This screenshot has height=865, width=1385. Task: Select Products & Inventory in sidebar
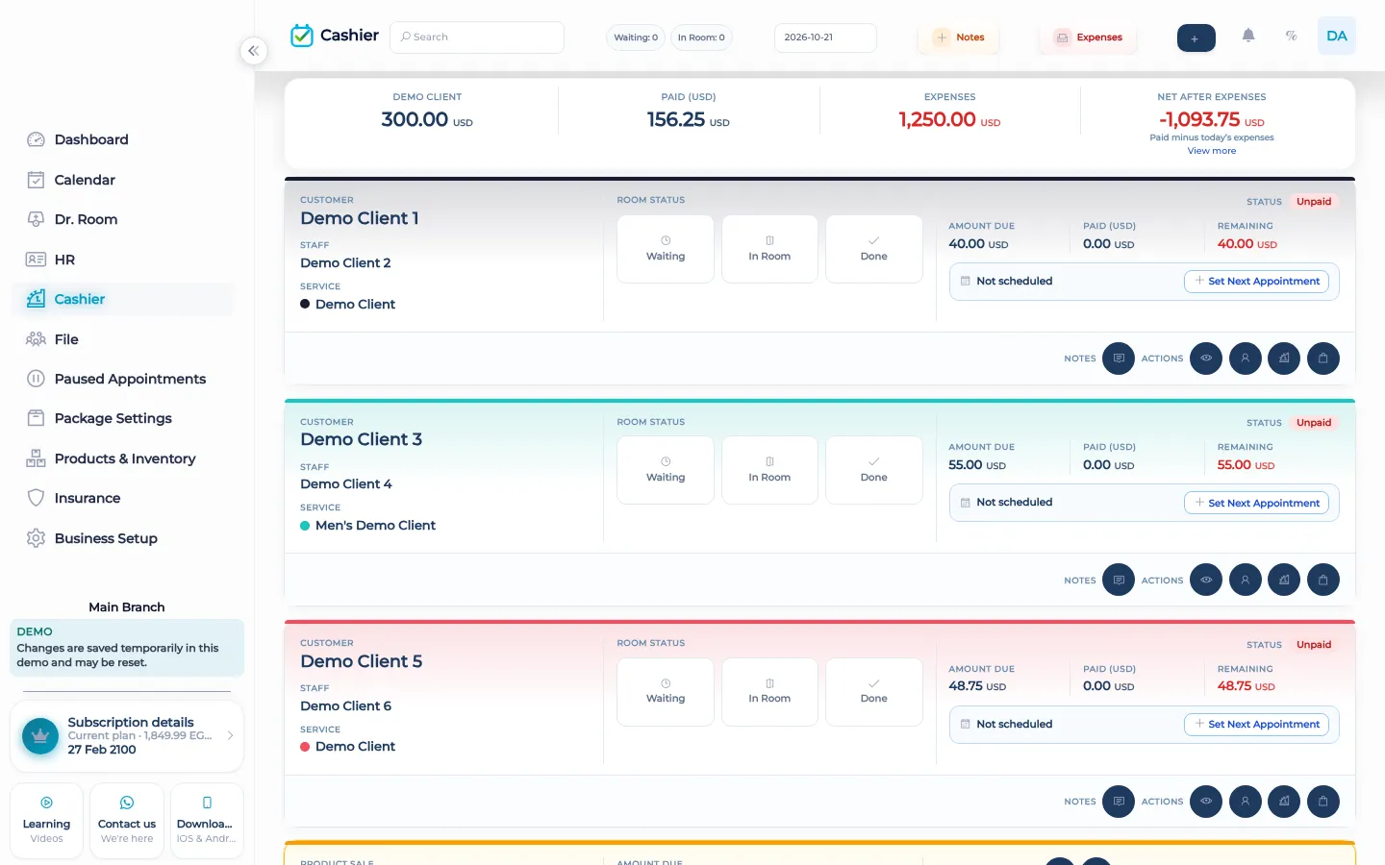click(123, 458)
